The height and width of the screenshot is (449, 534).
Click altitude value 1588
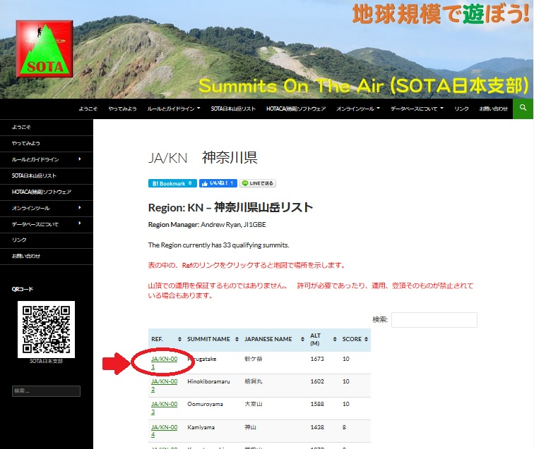click(x=317, y=404)
